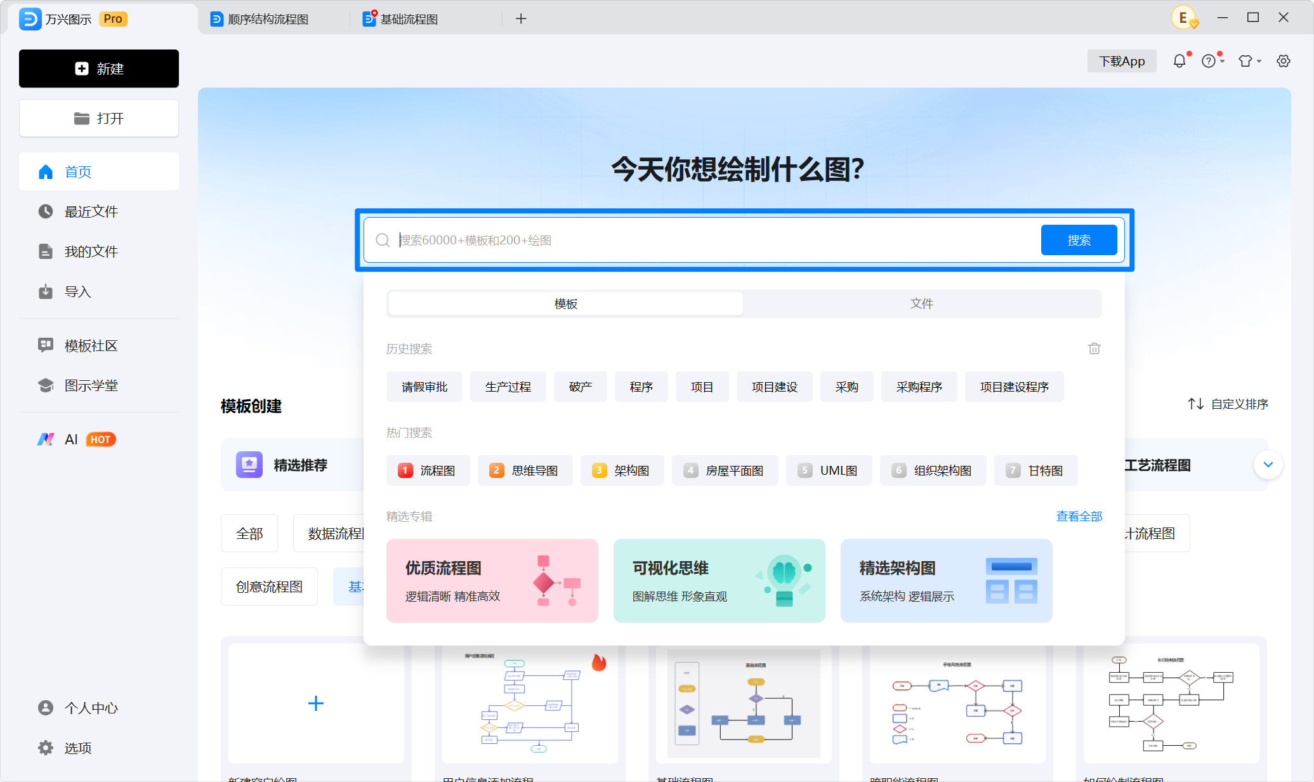Open 最近文件 recent files
The height and width of the screenshot is (782, 1314).
99,211
